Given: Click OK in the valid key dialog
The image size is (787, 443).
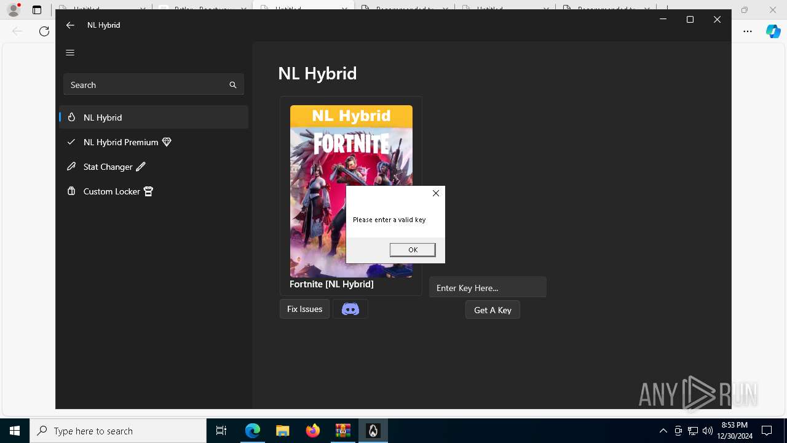Looking at the screenshot, I should (x=413, y=250).
